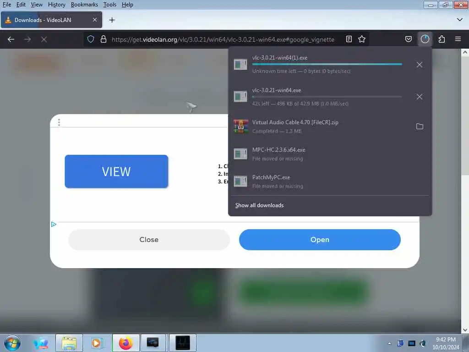Click the PatchMyPC.exe file icon

point(240,181)
